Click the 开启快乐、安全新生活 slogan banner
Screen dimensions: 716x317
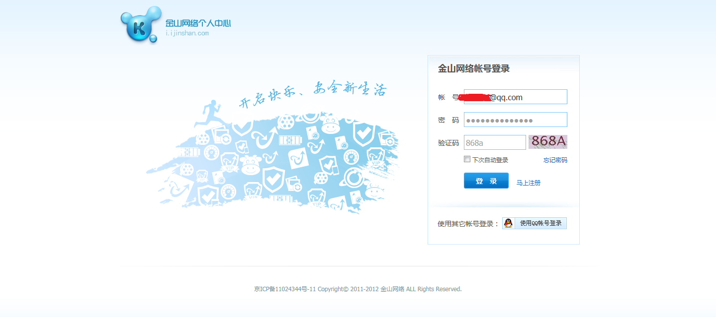313,96
